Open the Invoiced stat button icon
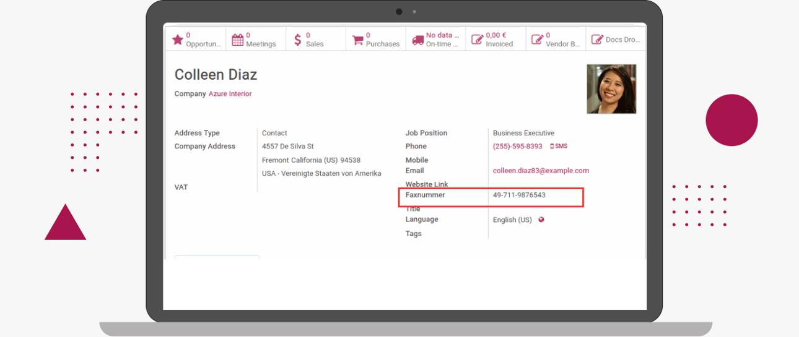The height and width of the screenshot is (337, 799). 477,40
